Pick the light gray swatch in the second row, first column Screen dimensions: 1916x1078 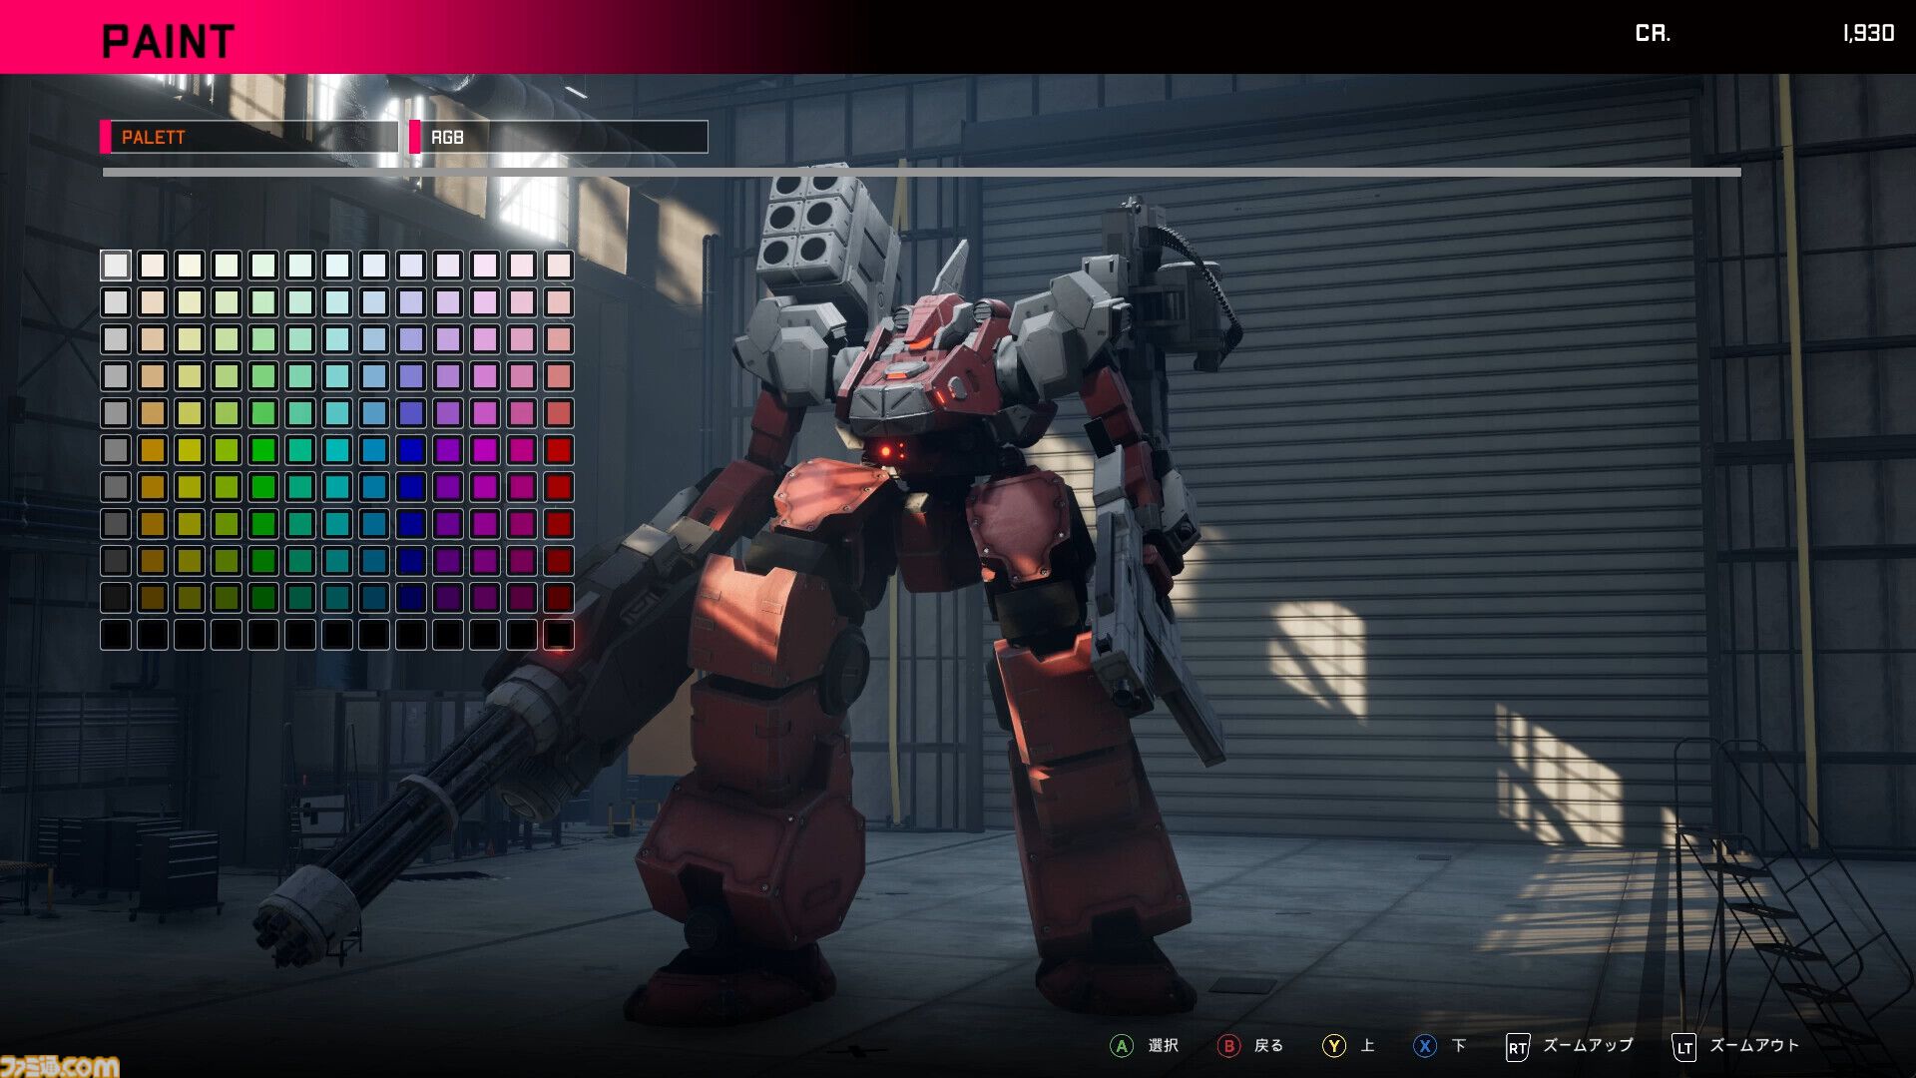coord(116,301)
